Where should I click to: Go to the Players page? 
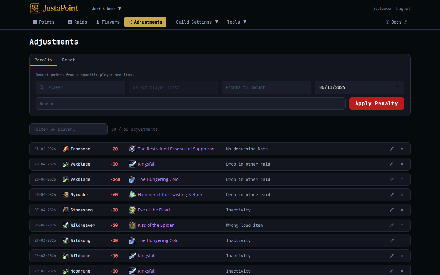[x=108, y=22]
